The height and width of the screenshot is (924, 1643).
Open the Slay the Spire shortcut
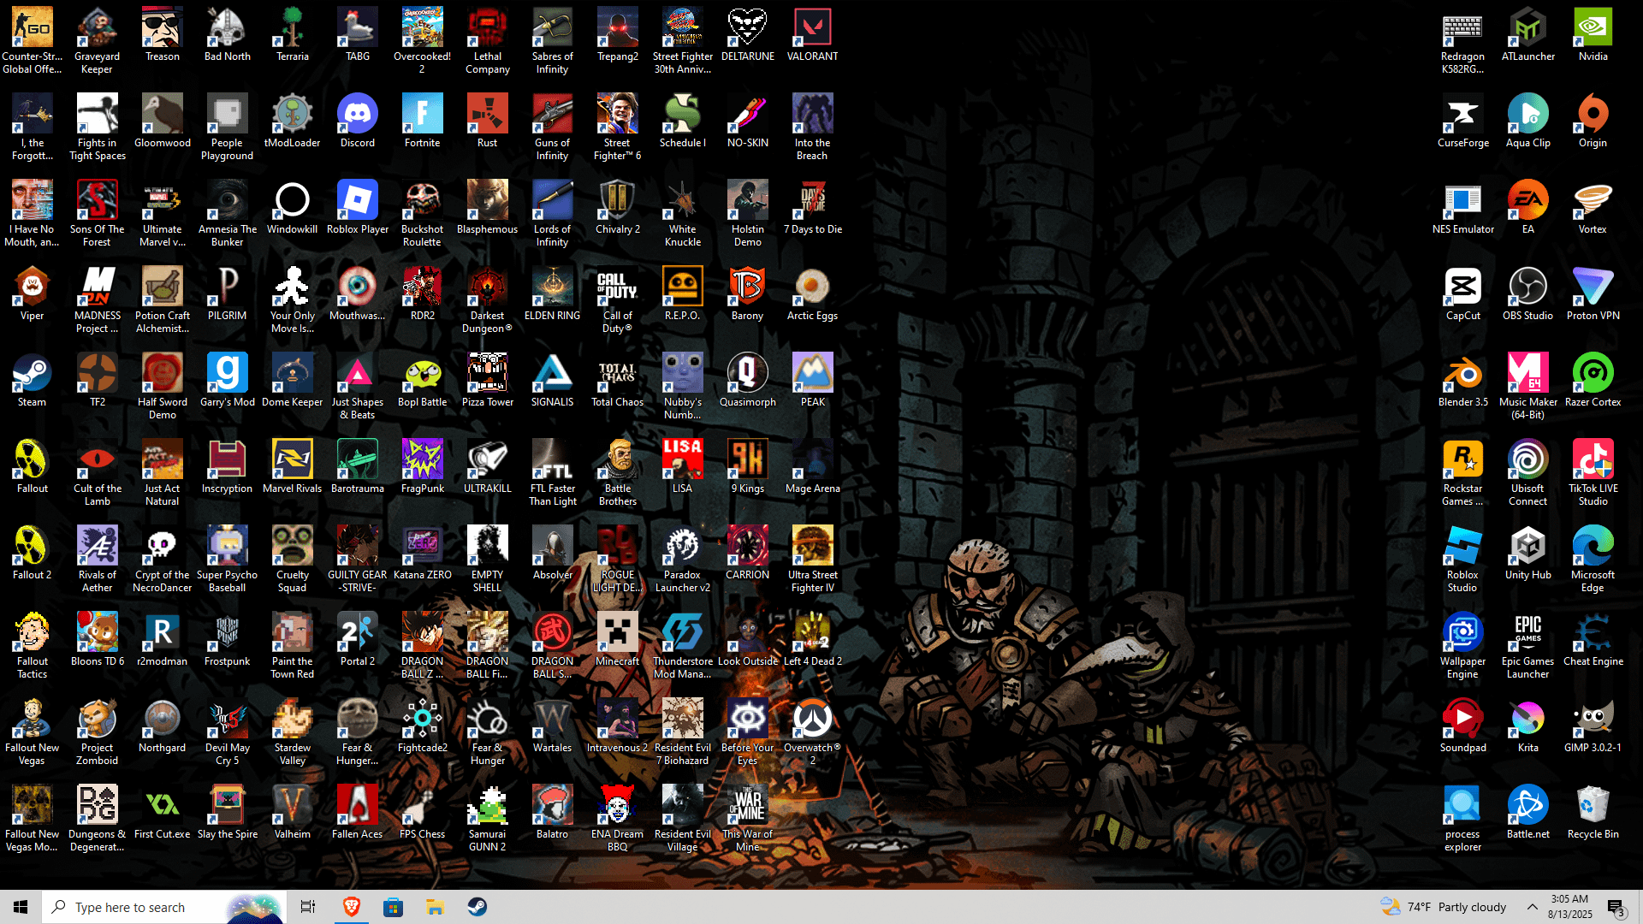[228, 813]
